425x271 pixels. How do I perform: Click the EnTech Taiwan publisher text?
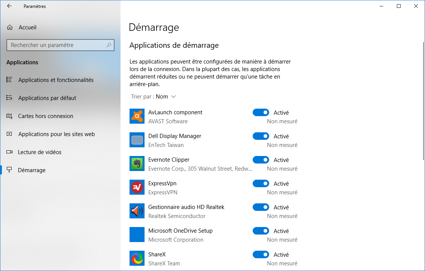tap(166, 145)
